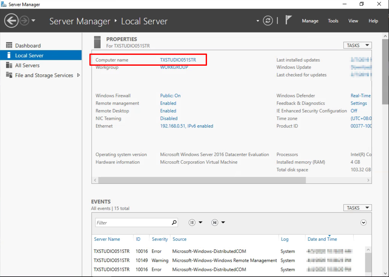
Task: Click the All Servers sidebar icon
Action: point(9,65)
